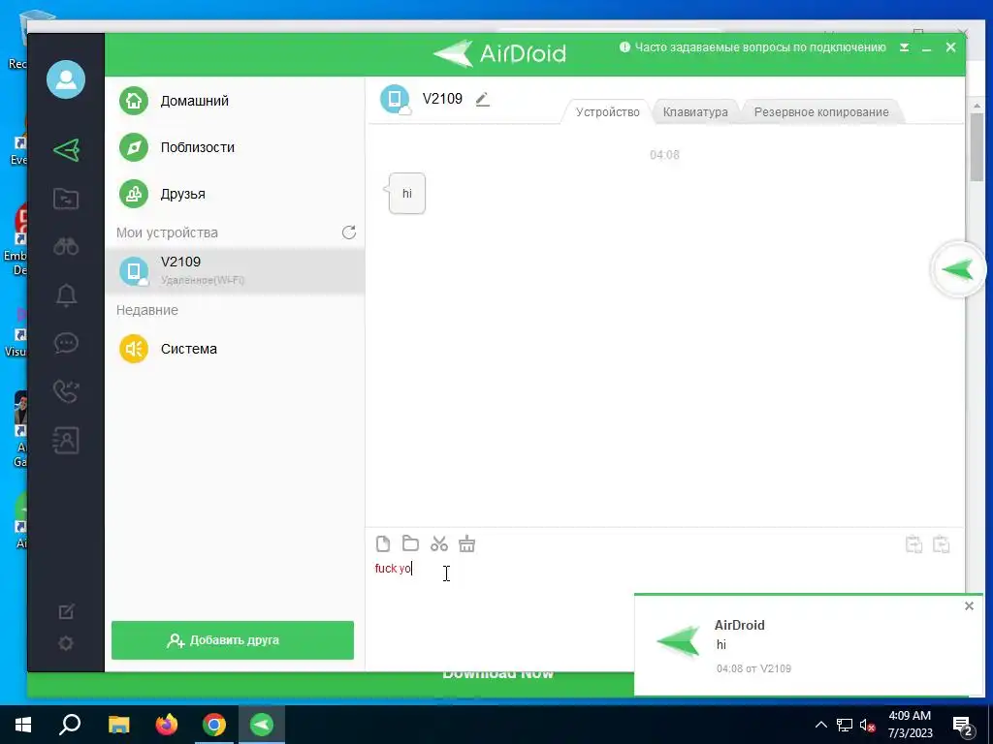This screenshot has height=744, width=993.
Task: Open the Action Center notifications
Action: point(963,726)
